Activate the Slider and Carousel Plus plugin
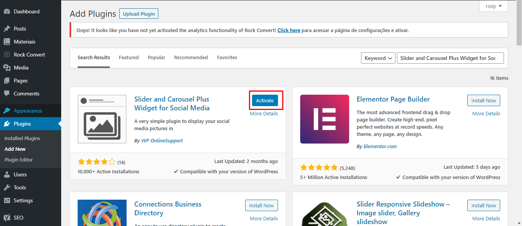This screenshot has height=226, width=522. click(x=265, y=100)
